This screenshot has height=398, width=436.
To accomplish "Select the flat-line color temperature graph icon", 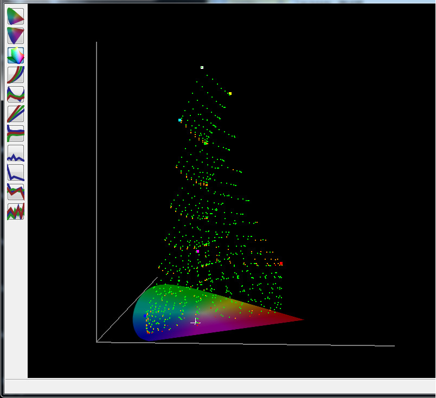I will (16, 133).
